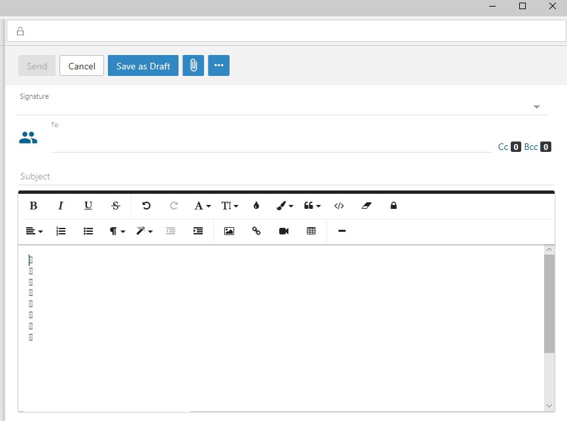Click the Save as Draft button
Screen dimensions: 567x421
click(143, 65)
